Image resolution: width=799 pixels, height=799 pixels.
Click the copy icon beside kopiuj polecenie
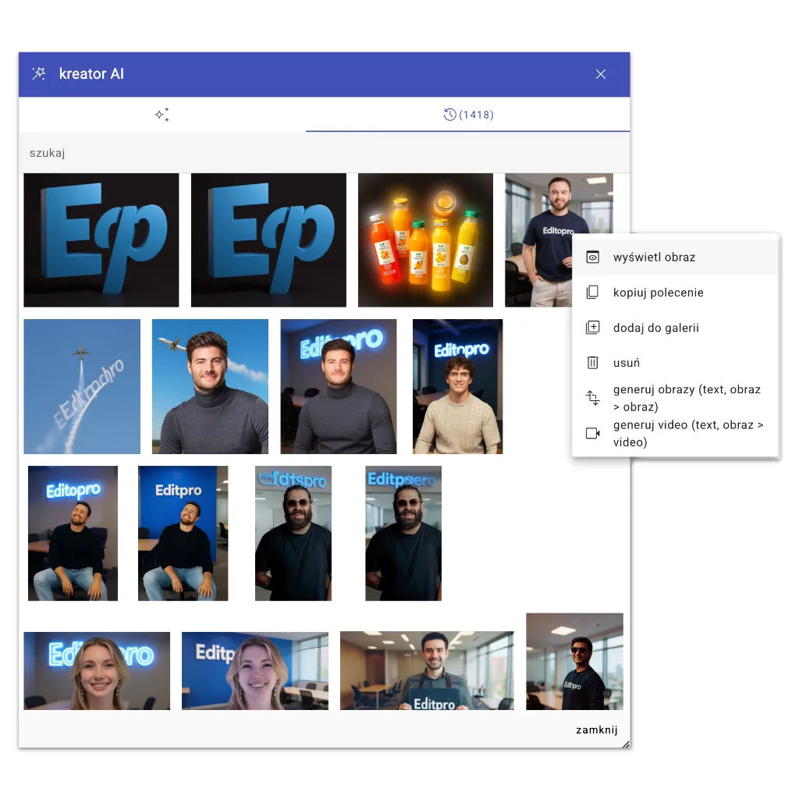pos(593,293)
